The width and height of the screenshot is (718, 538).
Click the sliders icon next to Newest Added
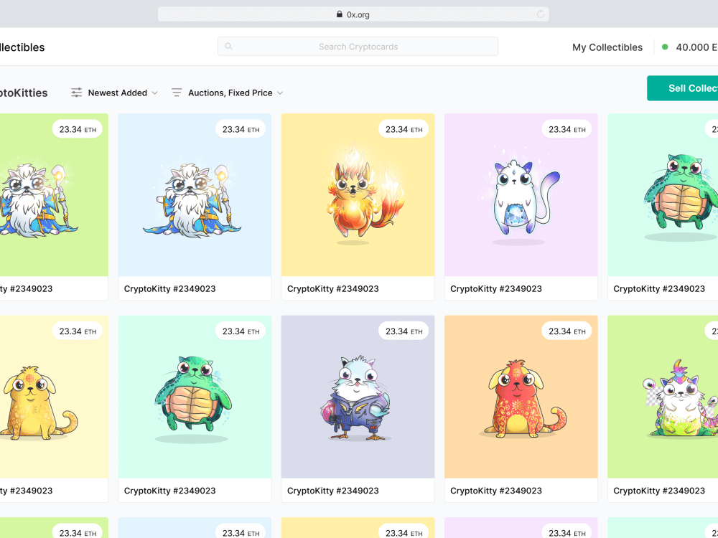[77, 93]
